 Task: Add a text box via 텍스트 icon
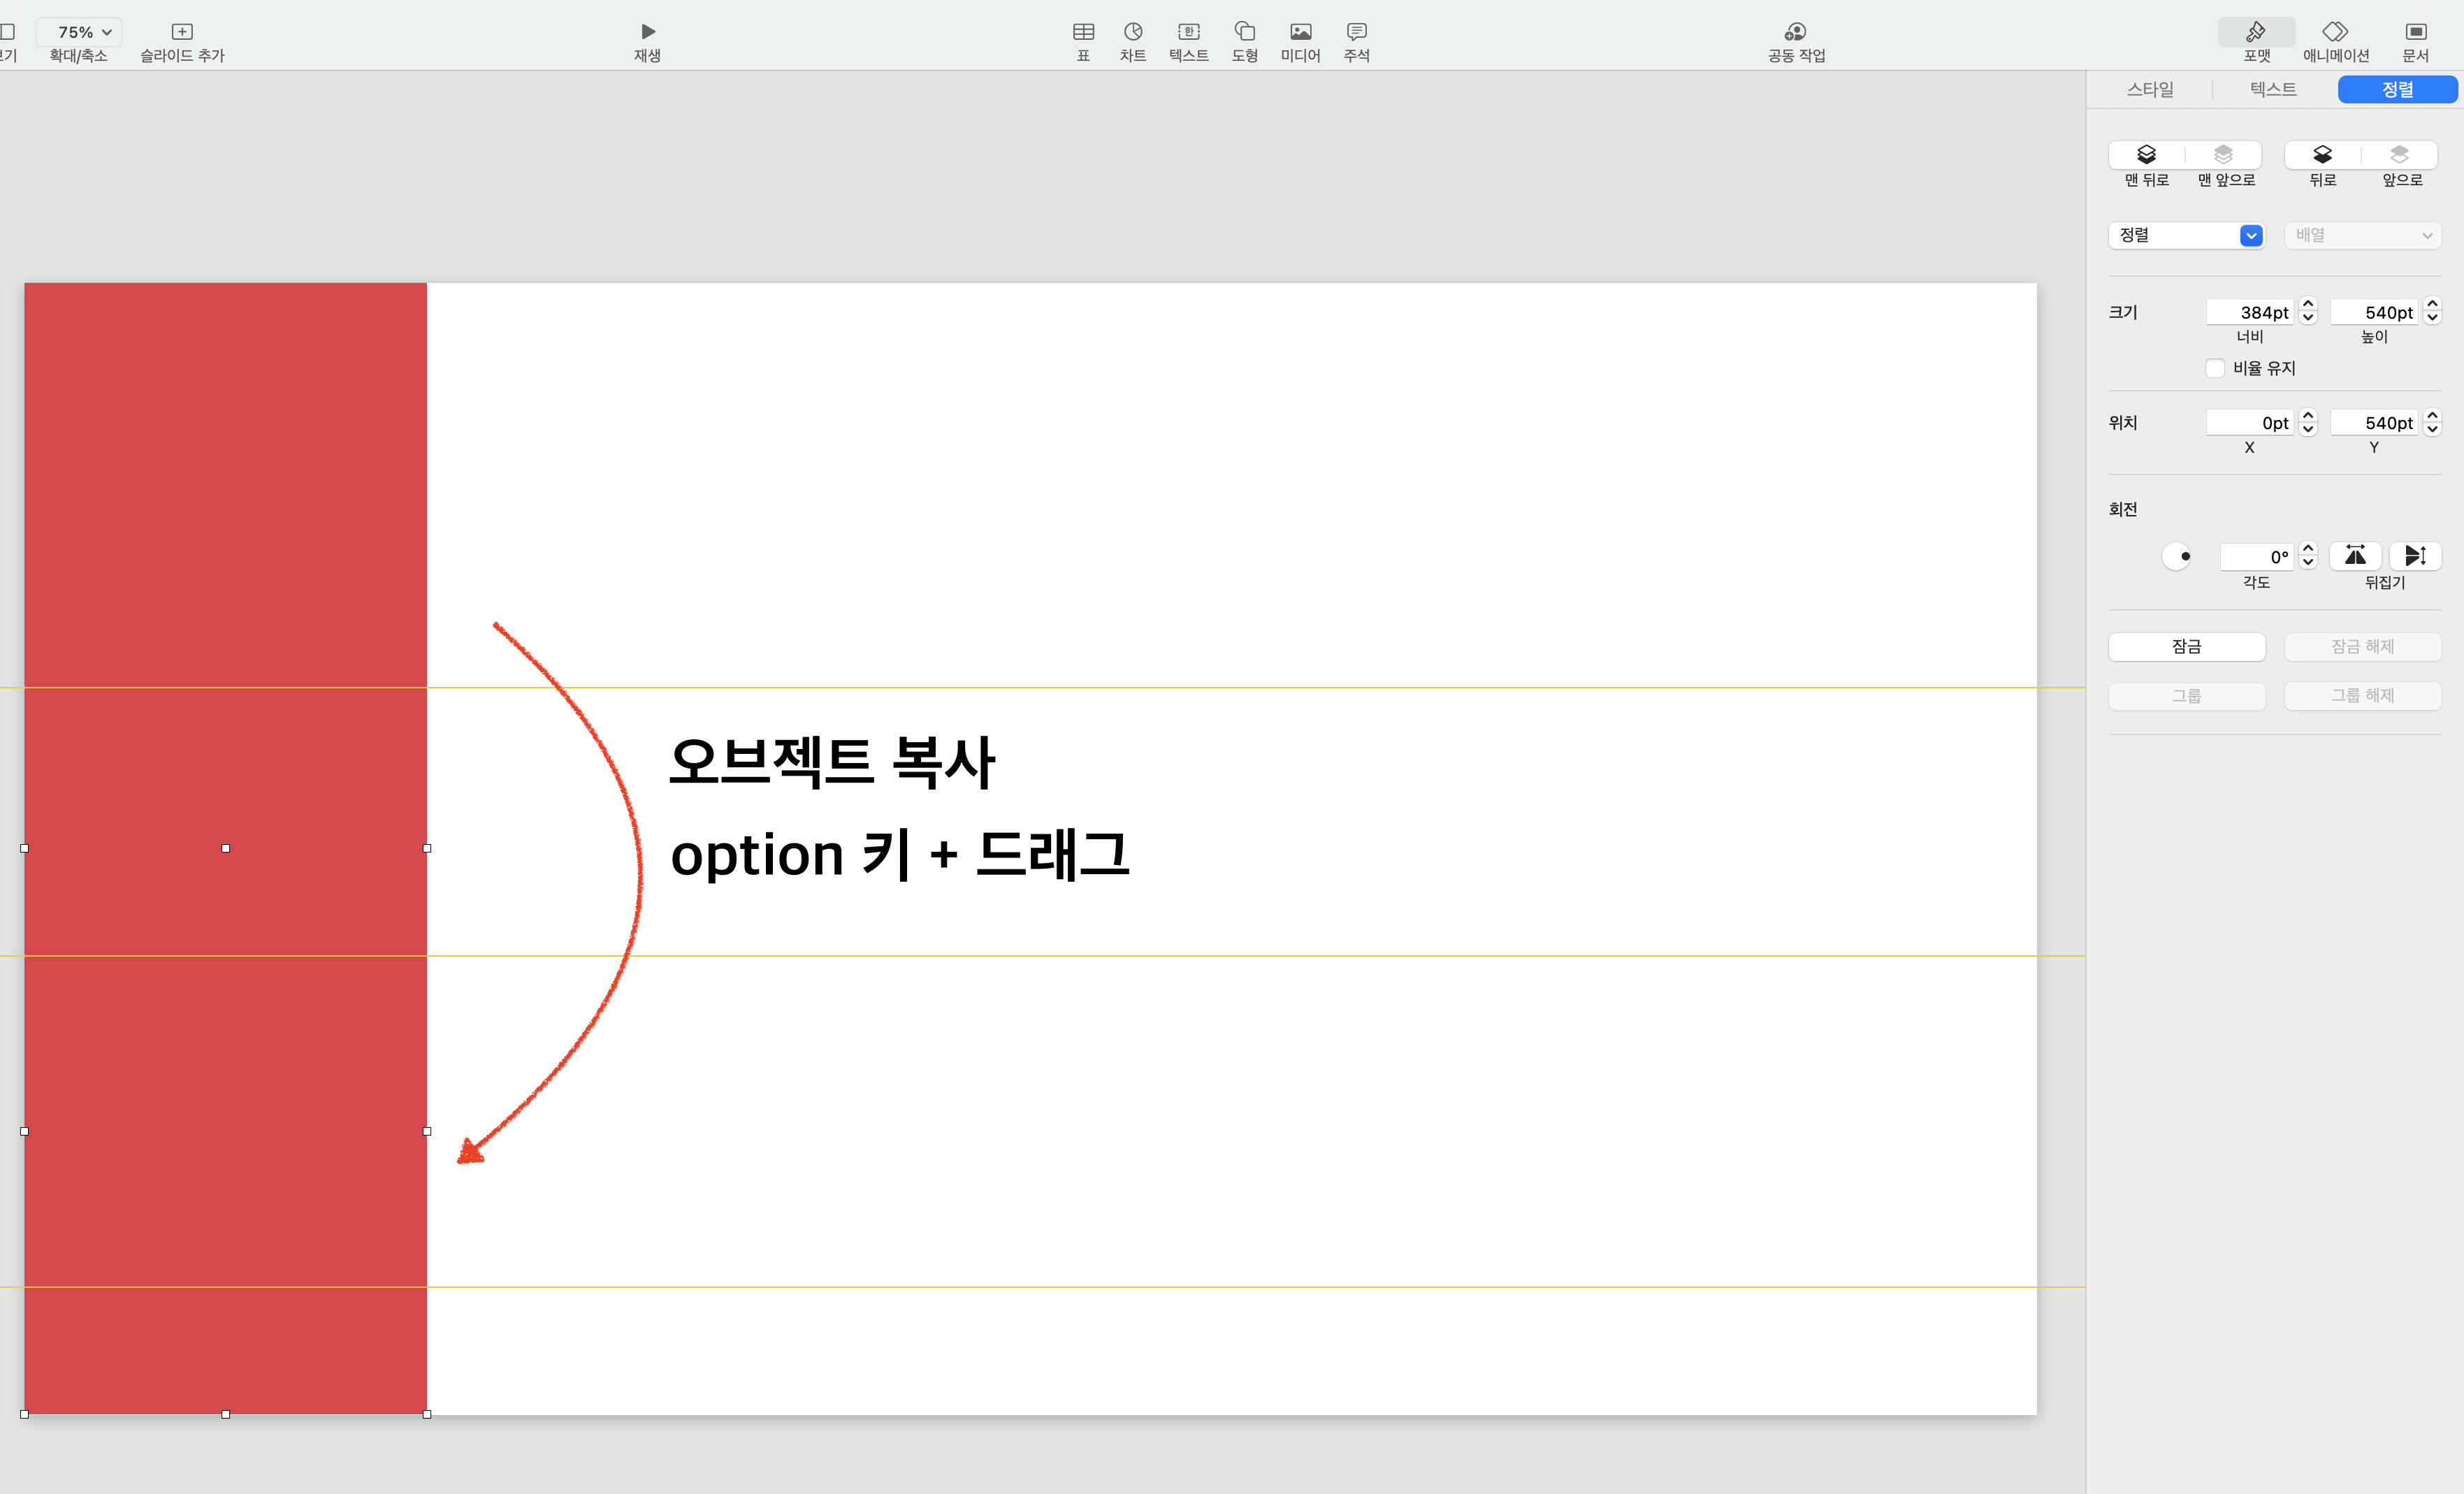1188,32
